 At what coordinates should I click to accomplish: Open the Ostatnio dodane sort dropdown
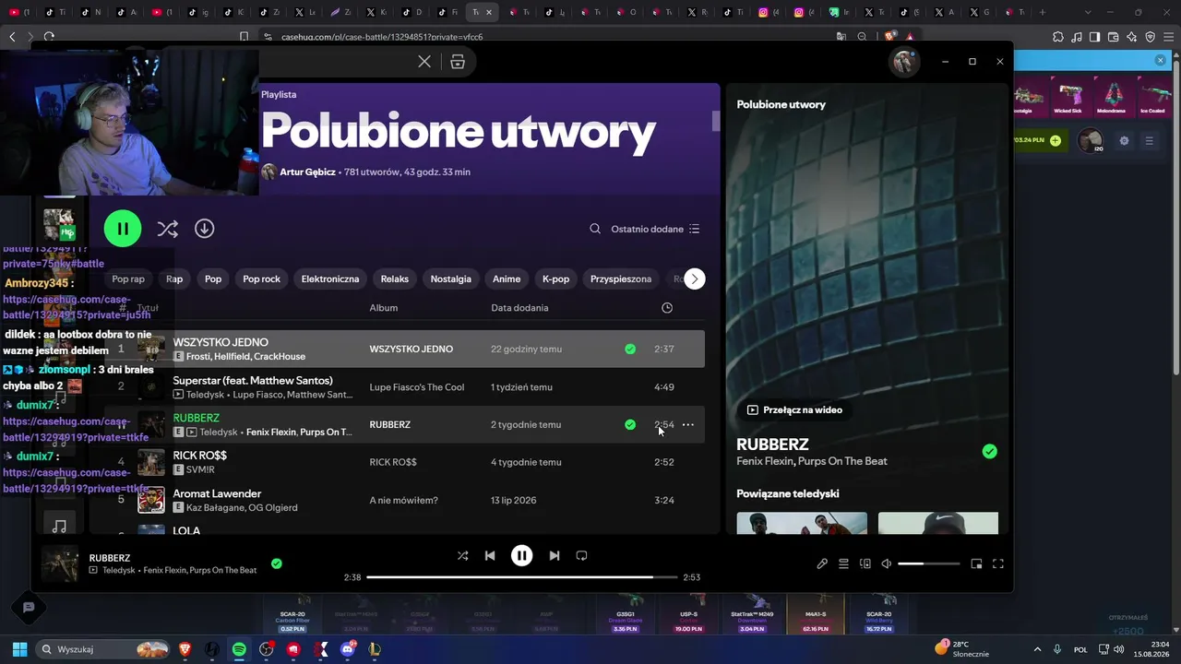[x=655, y=229]
